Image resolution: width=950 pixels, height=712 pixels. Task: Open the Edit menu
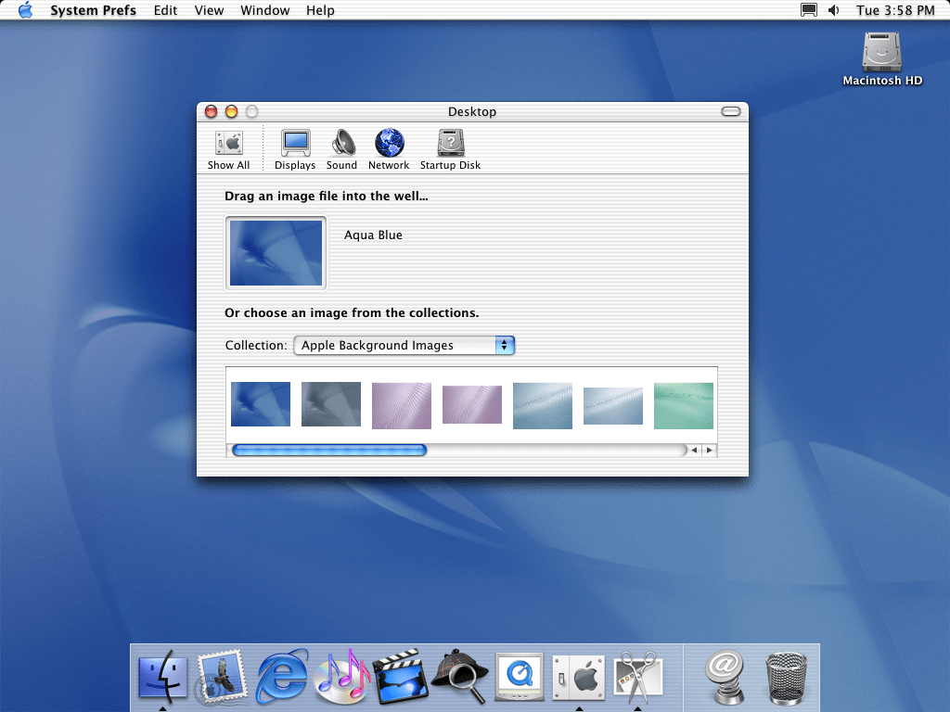[x=166, y=10]
